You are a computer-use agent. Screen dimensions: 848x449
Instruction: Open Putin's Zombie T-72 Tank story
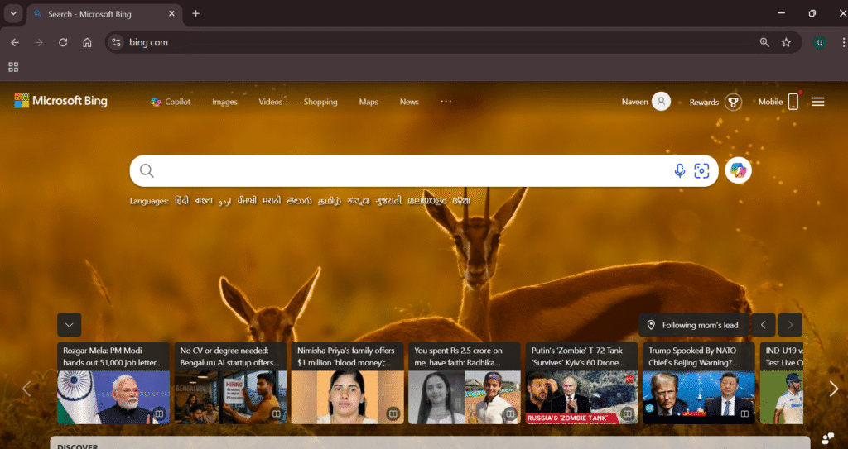[x=581, y=383]
